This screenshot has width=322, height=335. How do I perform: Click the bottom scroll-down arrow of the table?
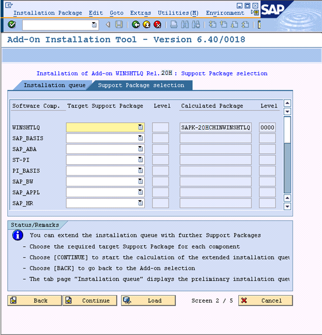(287, 206)
